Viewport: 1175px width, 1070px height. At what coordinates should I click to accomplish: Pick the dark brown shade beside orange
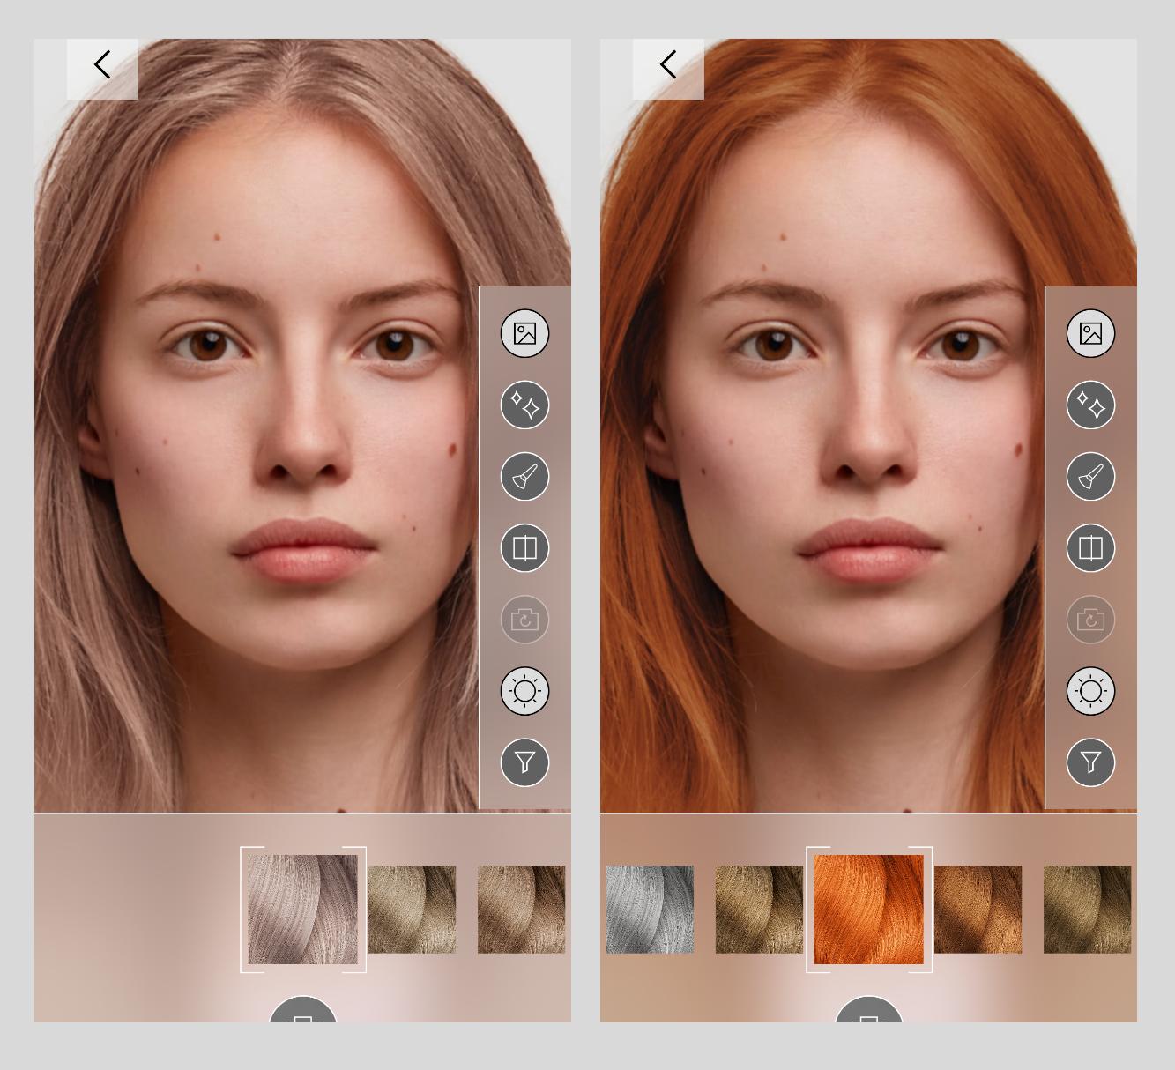978,910
